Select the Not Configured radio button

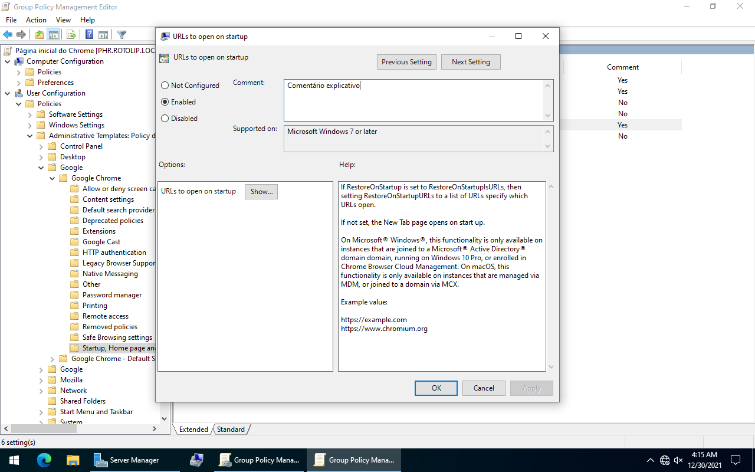point(165,86)
